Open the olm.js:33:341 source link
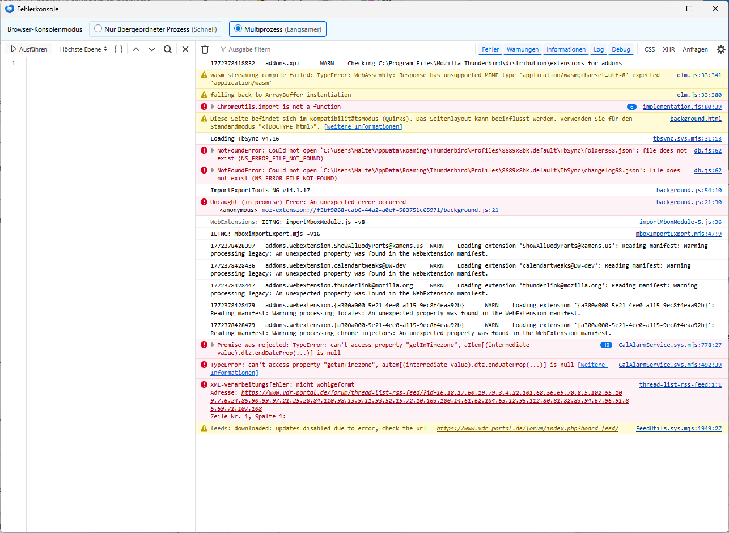Viewport: 729px width, 533px height. coord(699,75)
